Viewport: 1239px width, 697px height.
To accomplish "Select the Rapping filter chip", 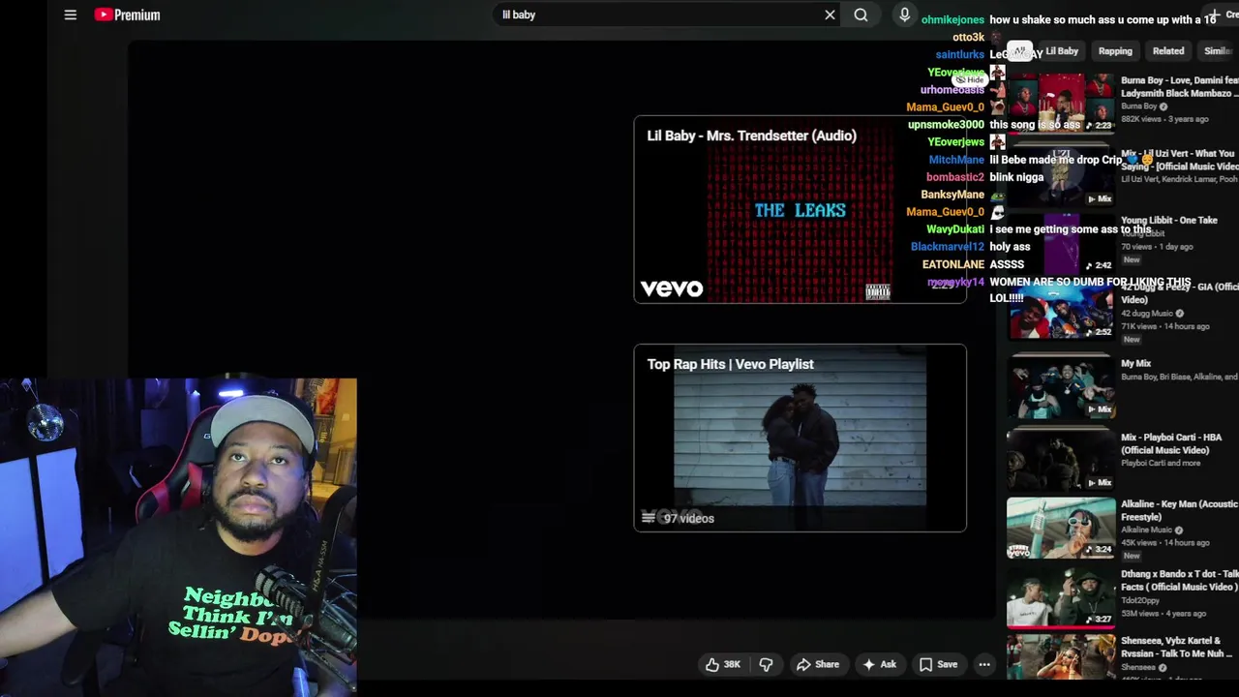I will [x=1115, y=51].
